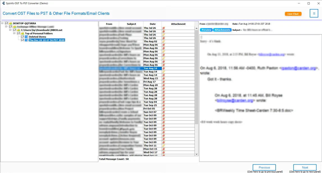Sort by the From column header
322x173 pixels.
pyautogui.click(x=109, y=24)
